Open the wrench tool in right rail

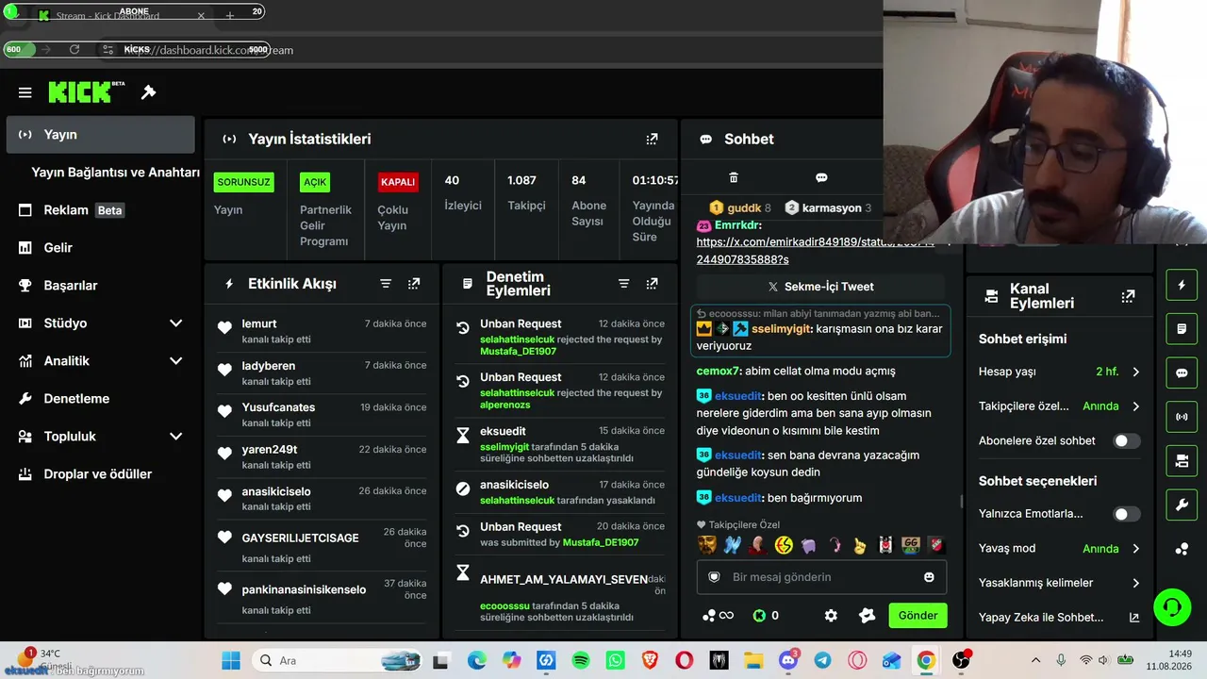(1182, 505)
